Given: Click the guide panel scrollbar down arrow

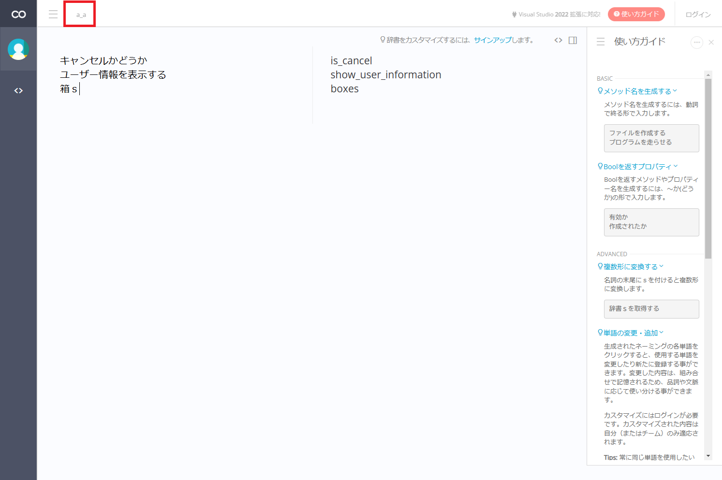Looking at the screenshot, I should [x=708, y=456].
